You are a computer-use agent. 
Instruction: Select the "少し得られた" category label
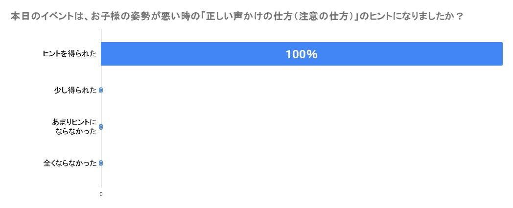(75, 90)
